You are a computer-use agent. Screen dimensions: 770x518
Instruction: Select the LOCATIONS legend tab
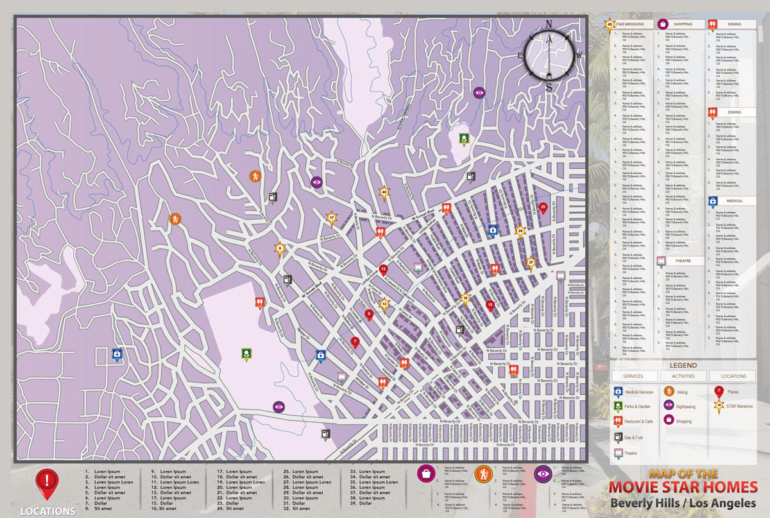click(x=733, y=376)
